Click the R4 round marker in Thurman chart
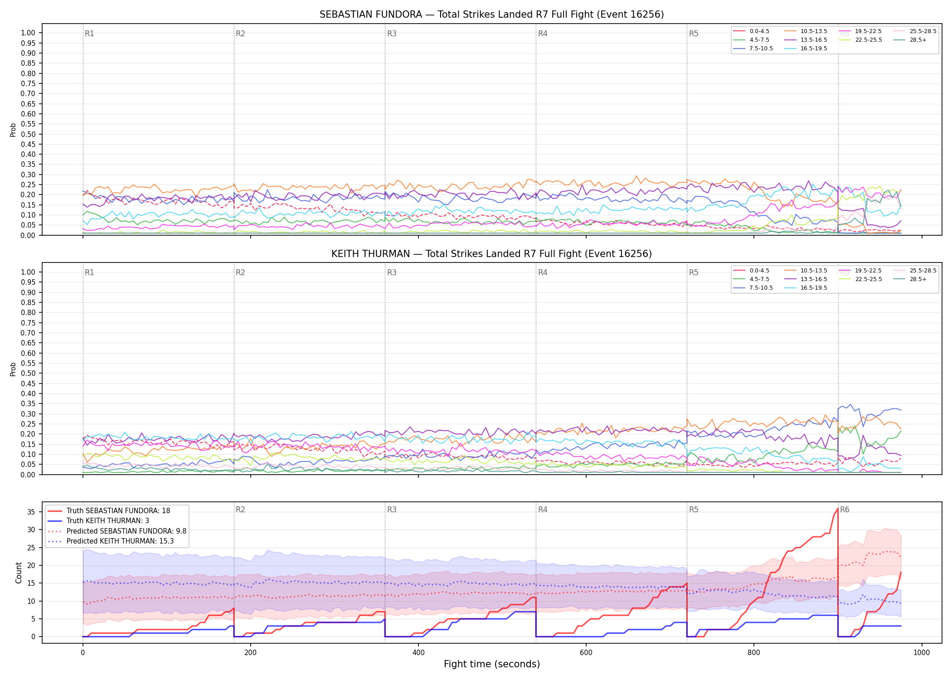Viewport: 952px width, 680px height. coord(543,272)
